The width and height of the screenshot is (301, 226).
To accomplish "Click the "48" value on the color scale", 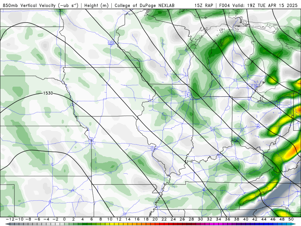I will coord(282,219).
